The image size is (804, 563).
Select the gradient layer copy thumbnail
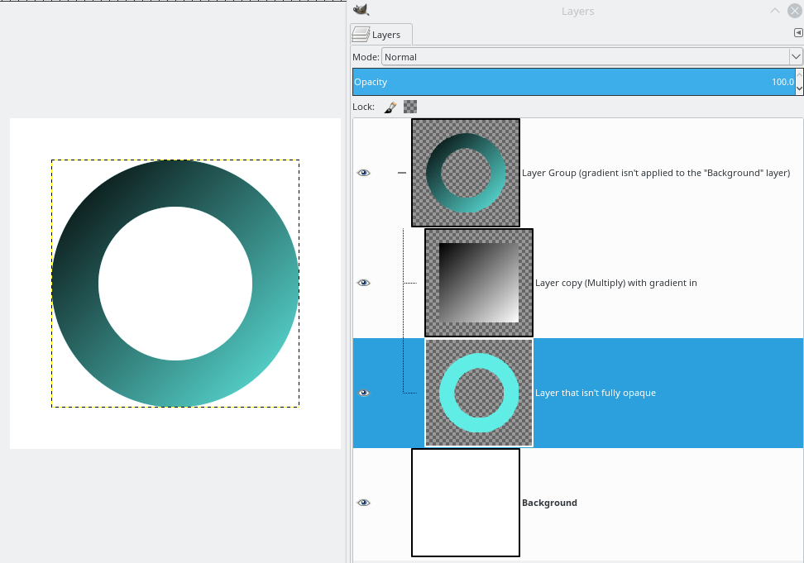tap(479, 283)
